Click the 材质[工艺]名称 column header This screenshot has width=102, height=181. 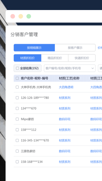click(x=69, y=78)
